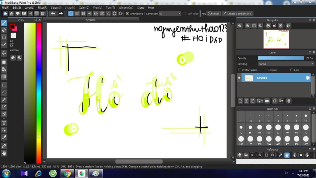Viewport: 316px width, 178px height.
Task: Select the rectangular Select tool
Action: point(4,85)
